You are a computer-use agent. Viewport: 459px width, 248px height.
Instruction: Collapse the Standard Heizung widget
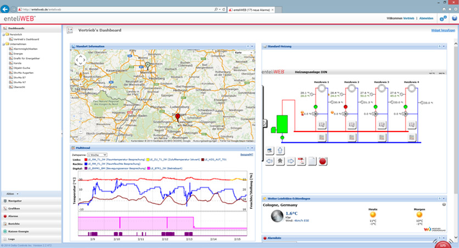[x=439, y=47]
